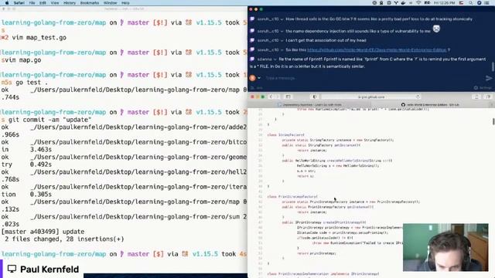The image size is (495, 278).
Task: Open the Help menu
Action: (x=125, y=3)
